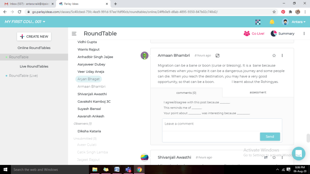Switch to the assessment tab
The width and height of the screenshot is (310, 174).
258,92
